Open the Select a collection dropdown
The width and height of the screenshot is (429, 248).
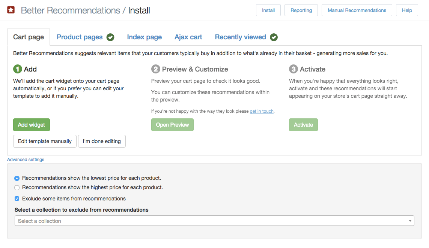(214, 221)
